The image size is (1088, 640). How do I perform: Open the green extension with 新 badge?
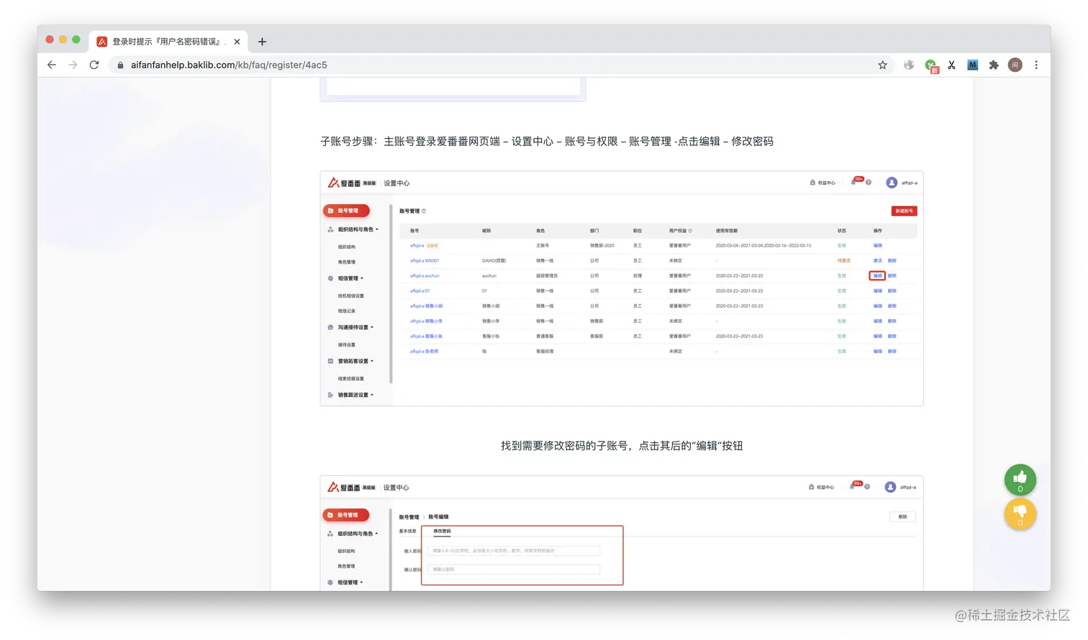[x=931, y=65]
